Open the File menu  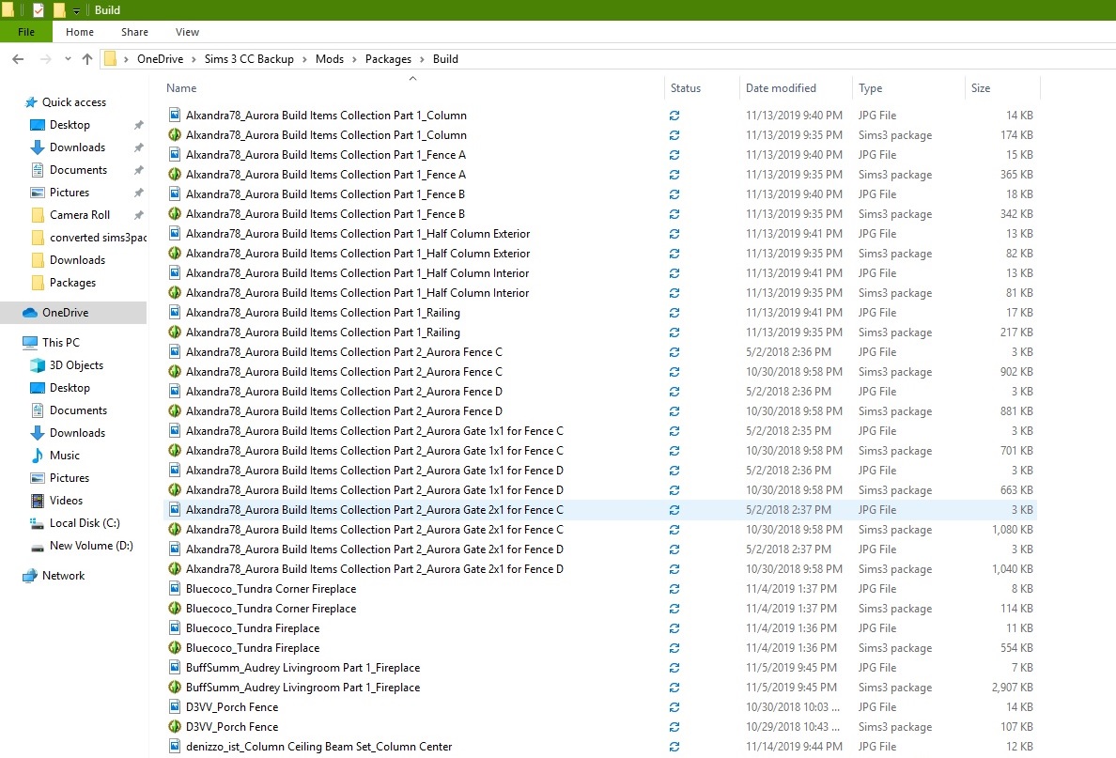pyautogui.click(x=25, y=31)
